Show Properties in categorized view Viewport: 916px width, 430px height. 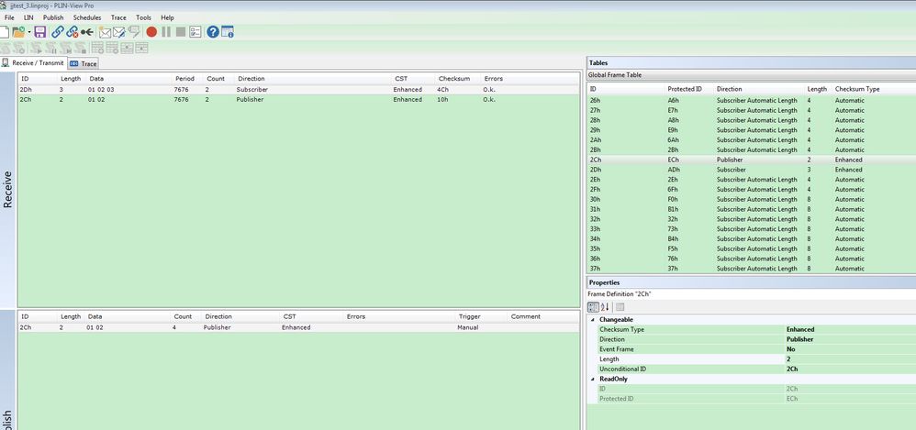pyautogui.click(x=592, y=307)
